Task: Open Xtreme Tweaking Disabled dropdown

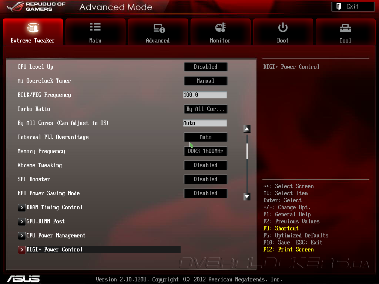Action: coord(205,165)
